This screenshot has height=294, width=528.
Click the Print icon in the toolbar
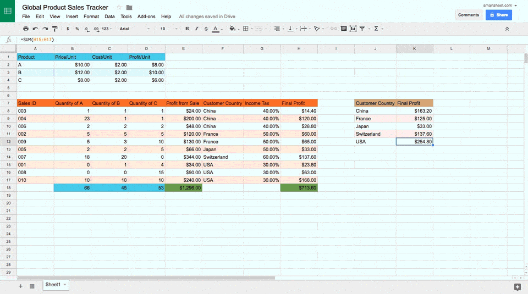click(26, 29)
